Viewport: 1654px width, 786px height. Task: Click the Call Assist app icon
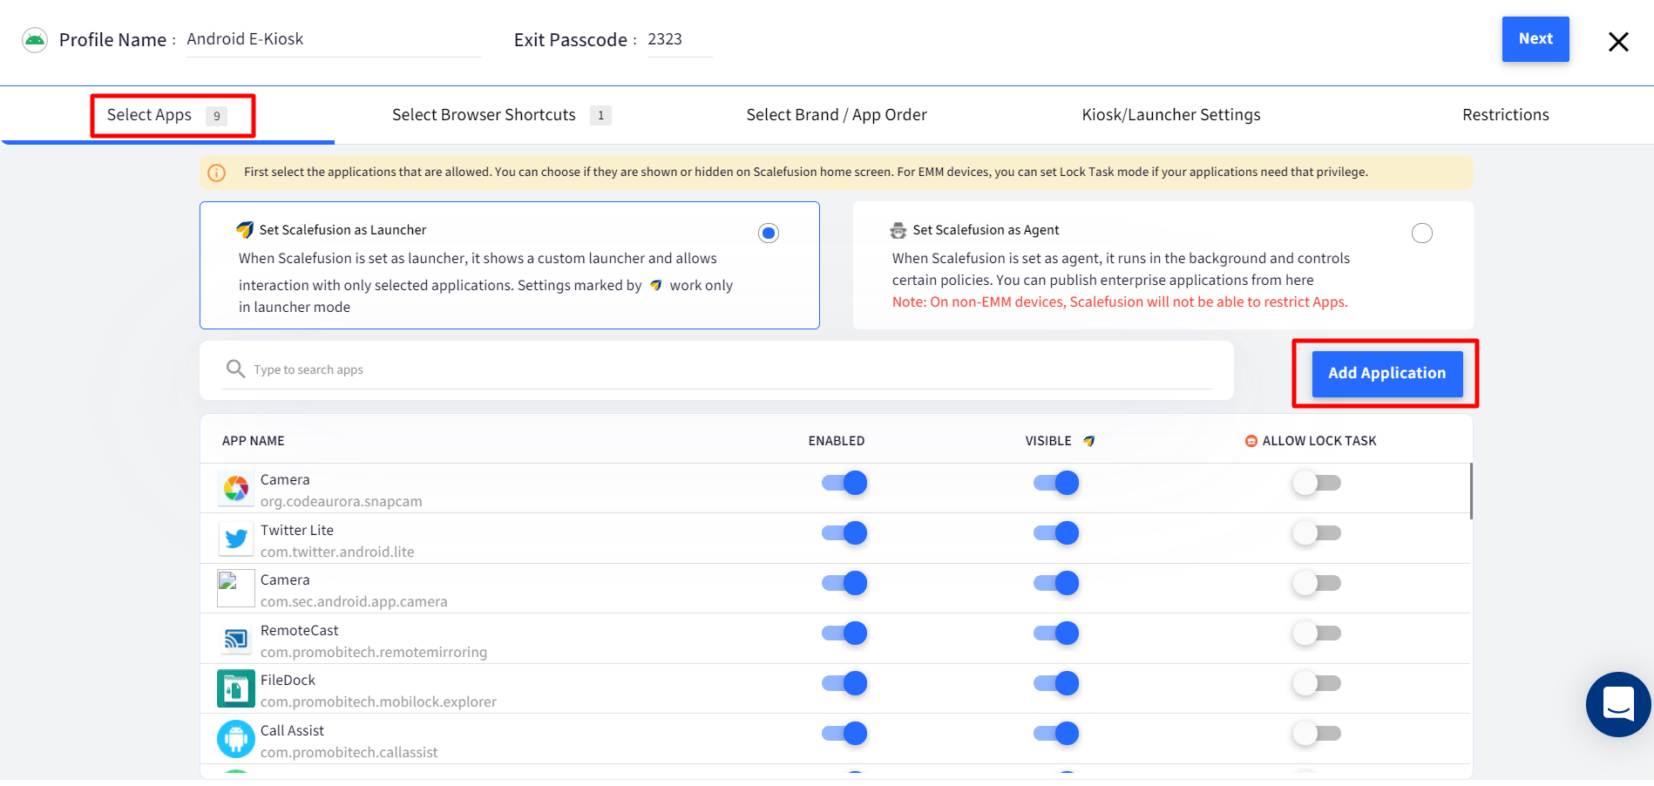[235, 740]
